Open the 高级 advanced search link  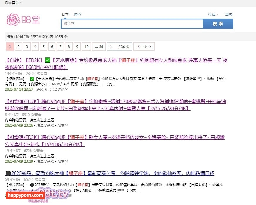(228, 15)
